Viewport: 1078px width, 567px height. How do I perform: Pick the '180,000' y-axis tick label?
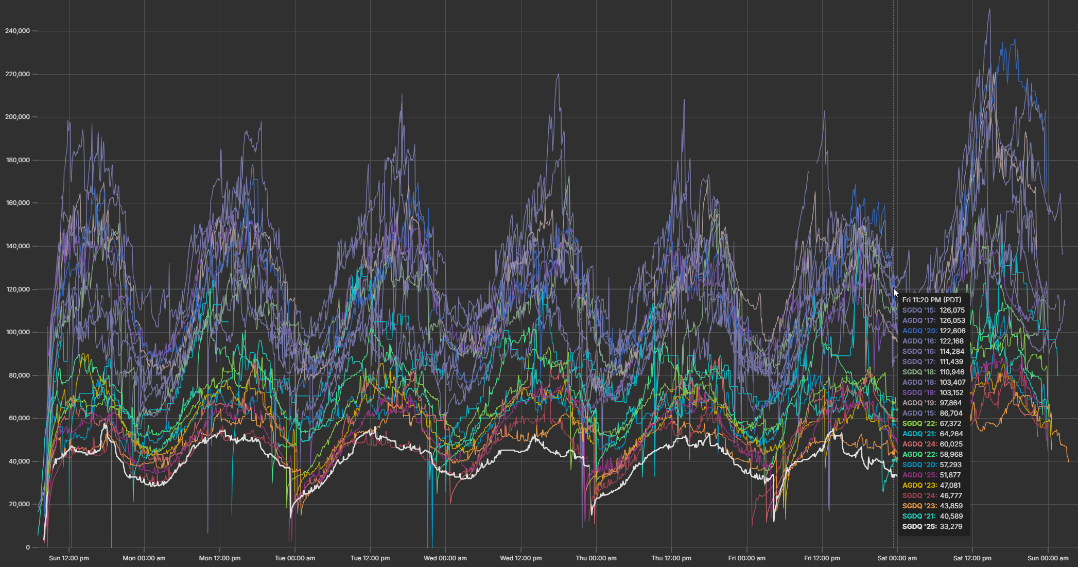pyautogui.click(x=18, y=160)
